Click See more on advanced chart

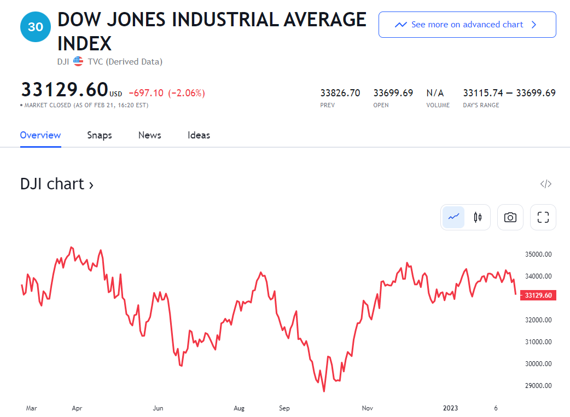click(x=467, y=25)
